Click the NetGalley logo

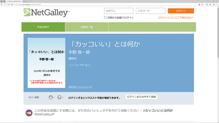(46, 12)
